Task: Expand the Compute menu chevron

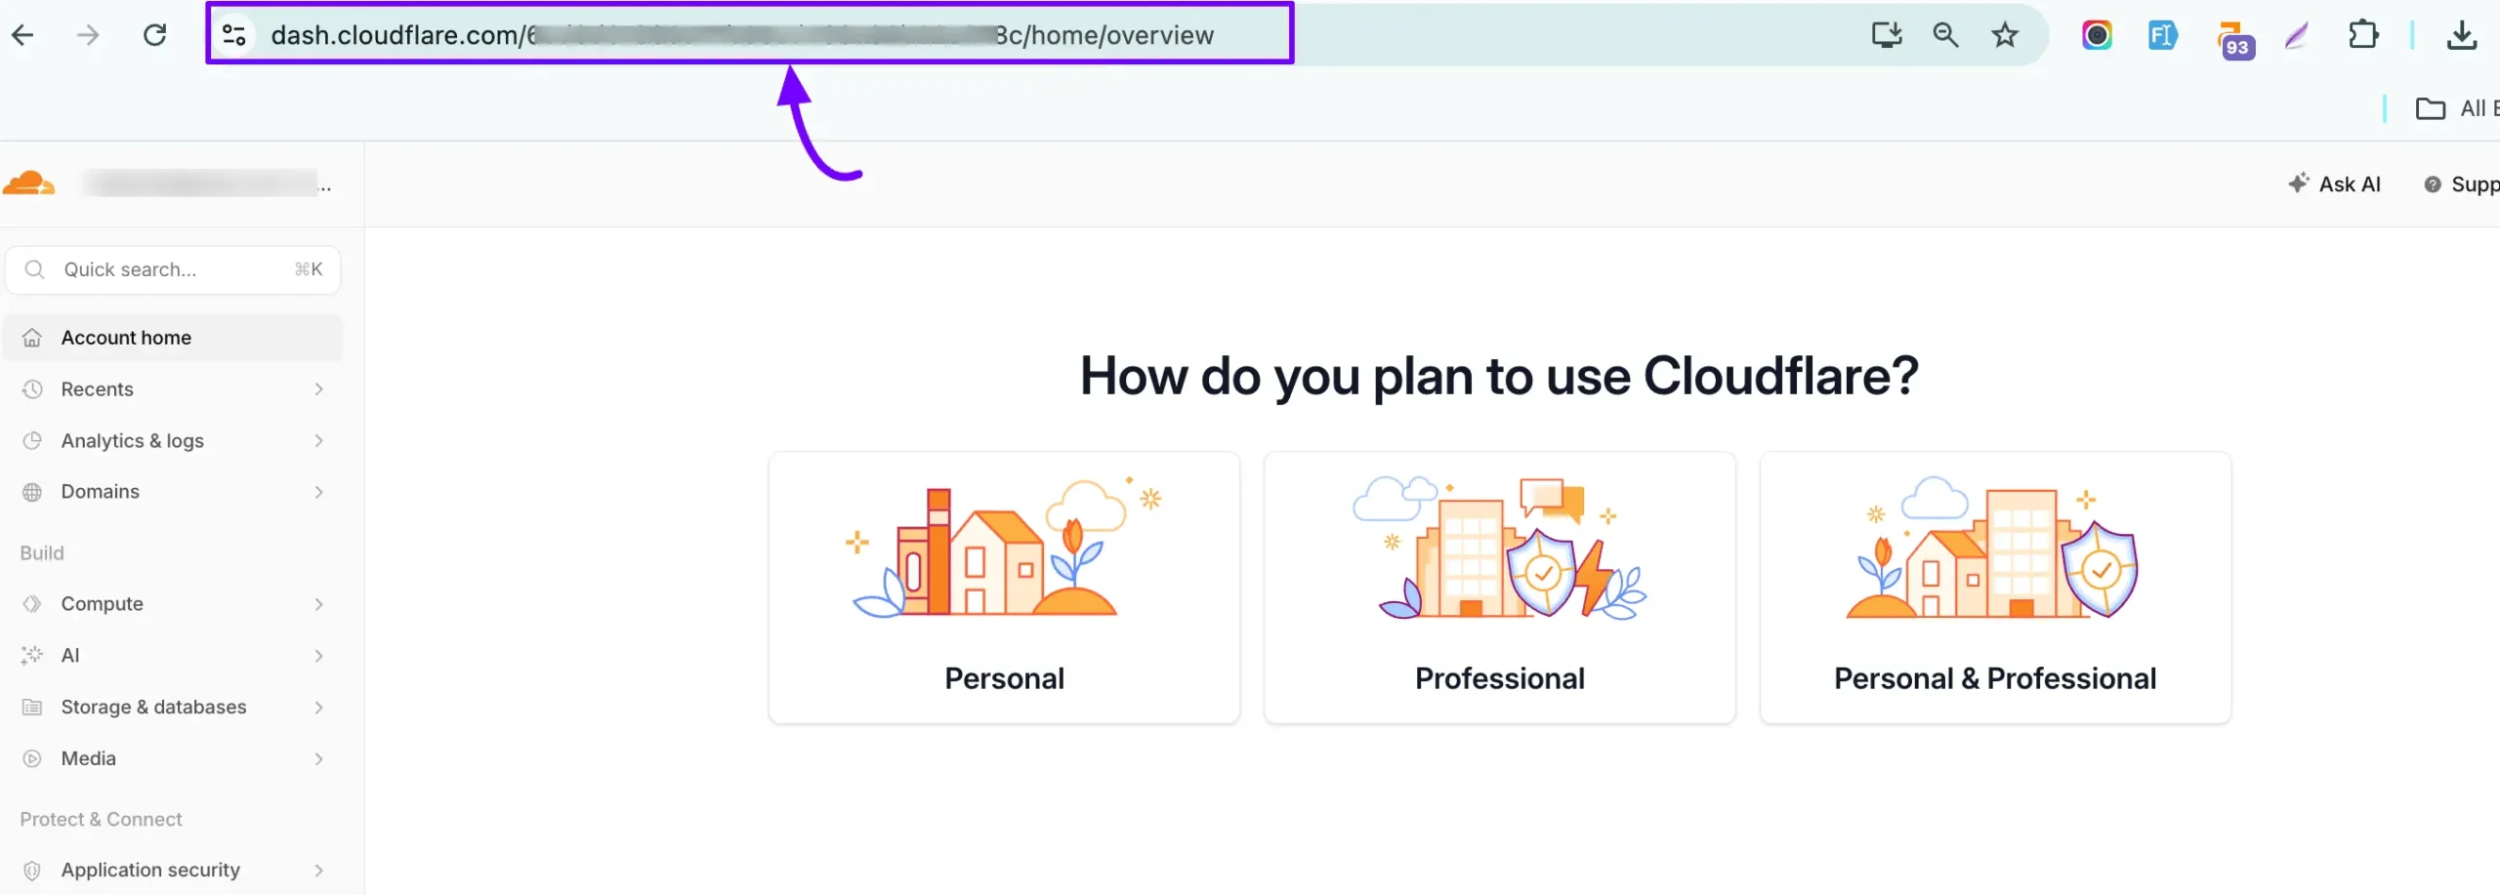Action: (318, 604)
